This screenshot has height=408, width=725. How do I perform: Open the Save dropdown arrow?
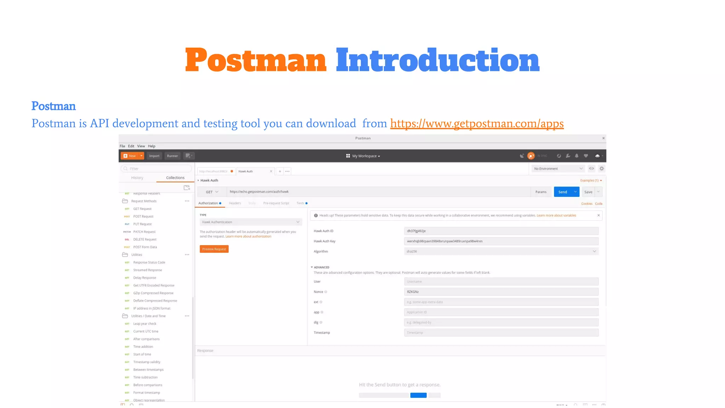[598, 192]
